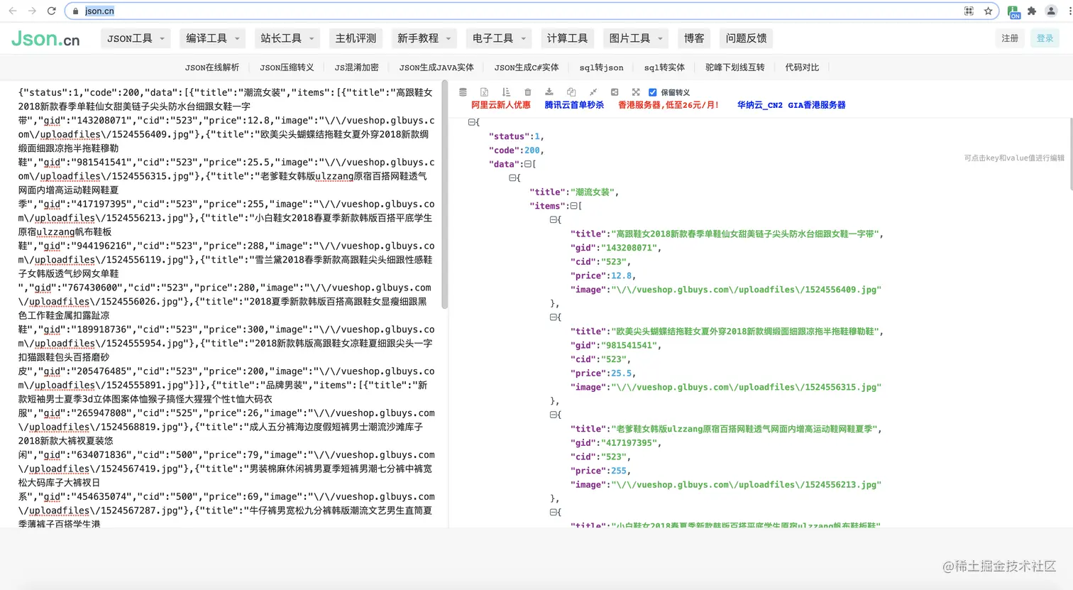Click the lock icon in address bar

[x=76, y=11]
